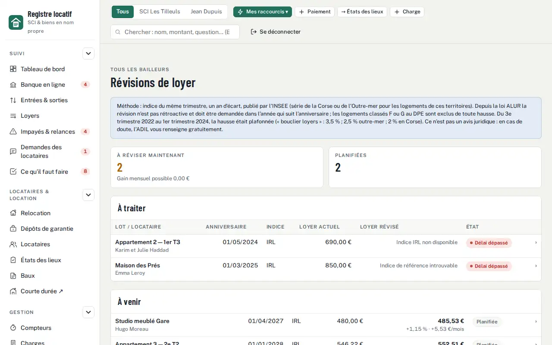Viewport: 552px width, 345px height.
Task: Open Tableau de bord grid icon
Action: coord(13,69)
